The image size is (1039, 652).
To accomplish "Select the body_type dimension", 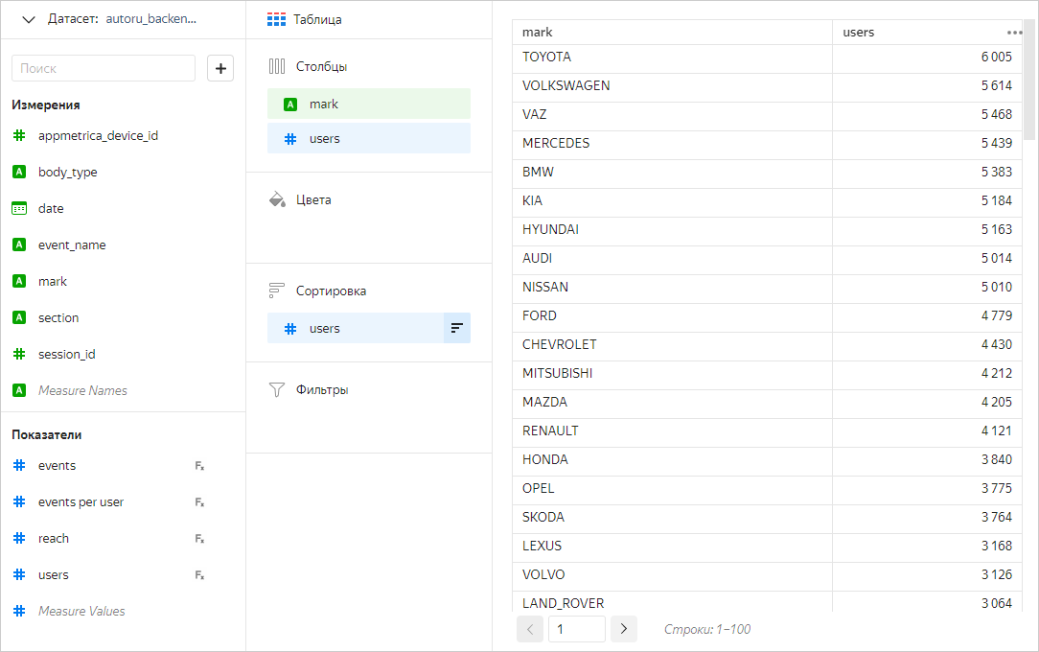I will (x=67, y=172).
